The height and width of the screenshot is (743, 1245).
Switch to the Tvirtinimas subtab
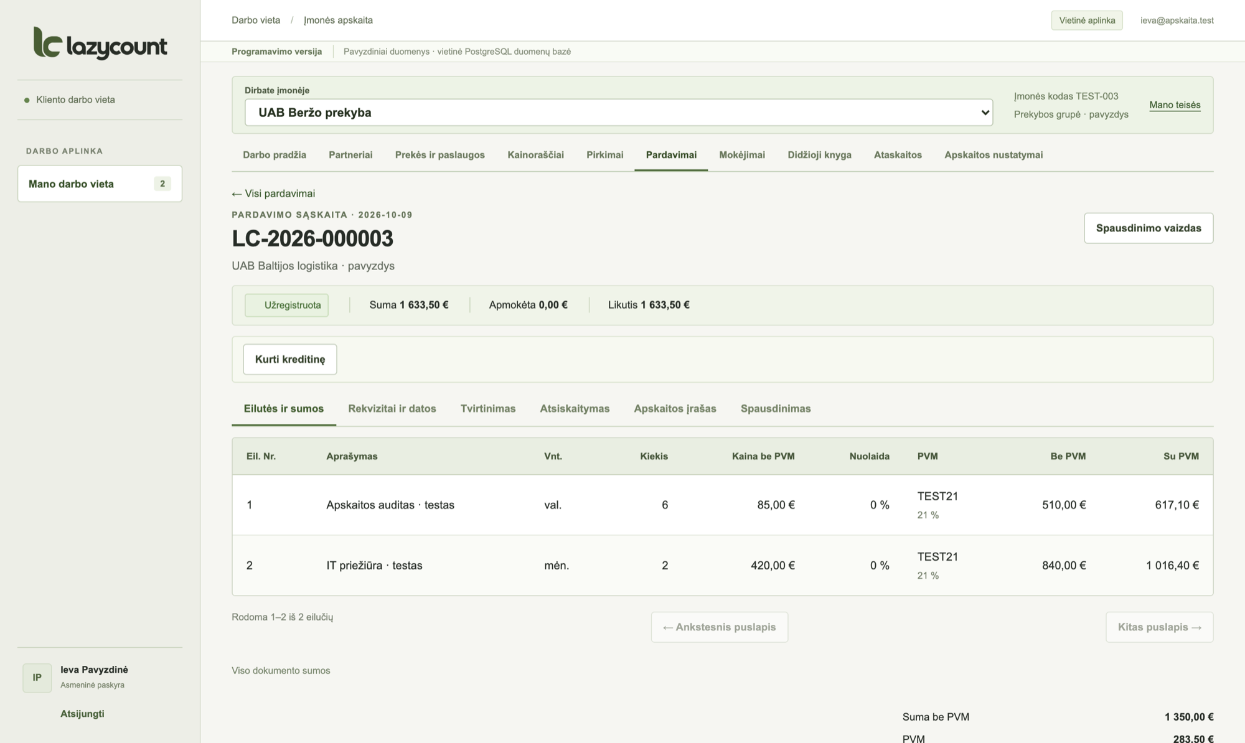488,409
